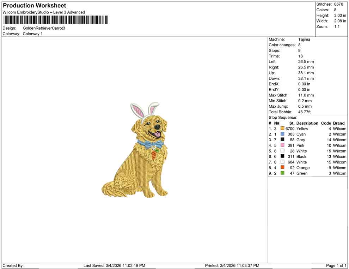Click the Cyan thread color swatch

282,134
